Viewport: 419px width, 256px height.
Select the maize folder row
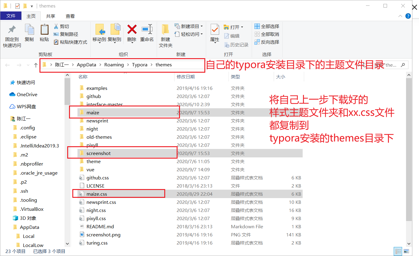(190, 112)
